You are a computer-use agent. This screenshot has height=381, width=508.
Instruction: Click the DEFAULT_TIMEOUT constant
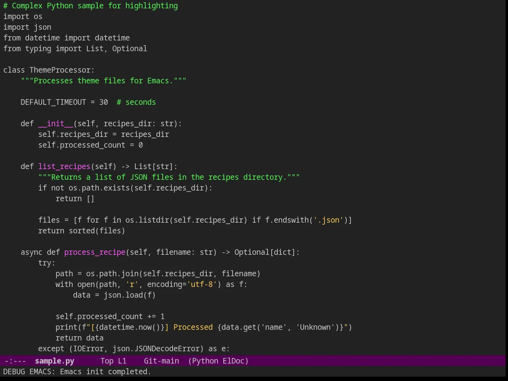coord(53,102)
